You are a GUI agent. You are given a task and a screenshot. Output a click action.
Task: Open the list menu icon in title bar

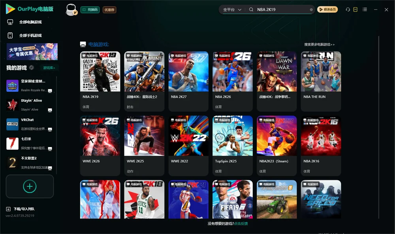[365, 9]
